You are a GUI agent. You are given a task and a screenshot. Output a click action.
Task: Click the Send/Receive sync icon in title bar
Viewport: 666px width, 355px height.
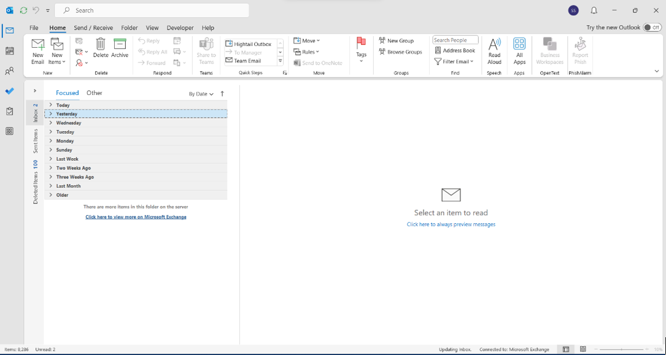pyautogui.click(x=24, y=10)
